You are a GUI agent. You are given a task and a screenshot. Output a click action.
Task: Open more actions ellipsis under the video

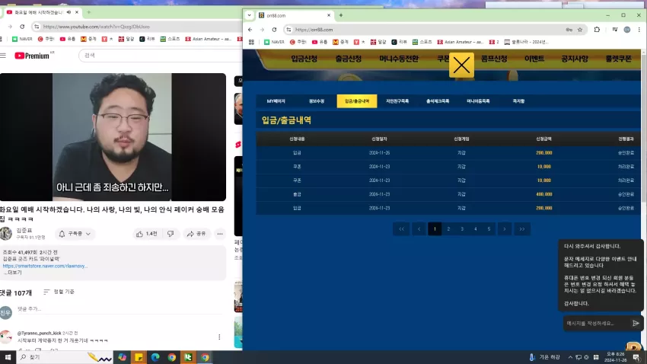point(220,234)
